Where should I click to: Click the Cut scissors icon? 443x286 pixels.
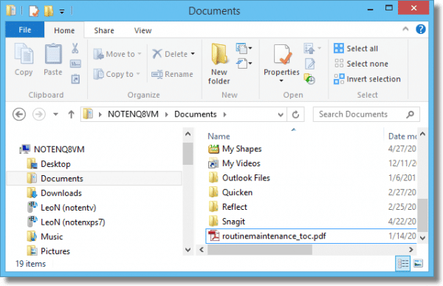click(75, 48)
